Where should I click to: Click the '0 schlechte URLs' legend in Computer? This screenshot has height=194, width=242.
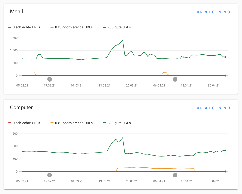point(24,123)
